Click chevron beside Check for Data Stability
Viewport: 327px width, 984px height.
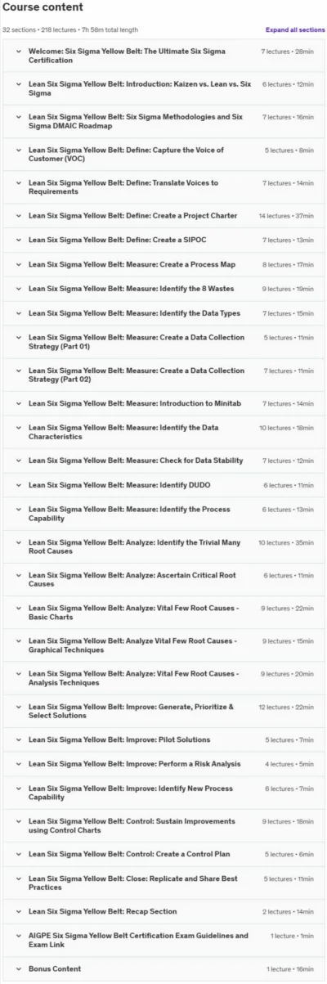tap(19, 461)
